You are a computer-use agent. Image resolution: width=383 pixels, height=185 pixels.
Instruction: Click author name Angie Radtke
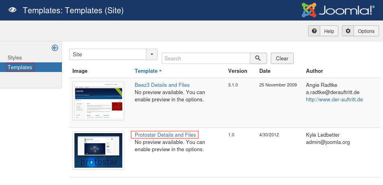click(x=321, y=85)
